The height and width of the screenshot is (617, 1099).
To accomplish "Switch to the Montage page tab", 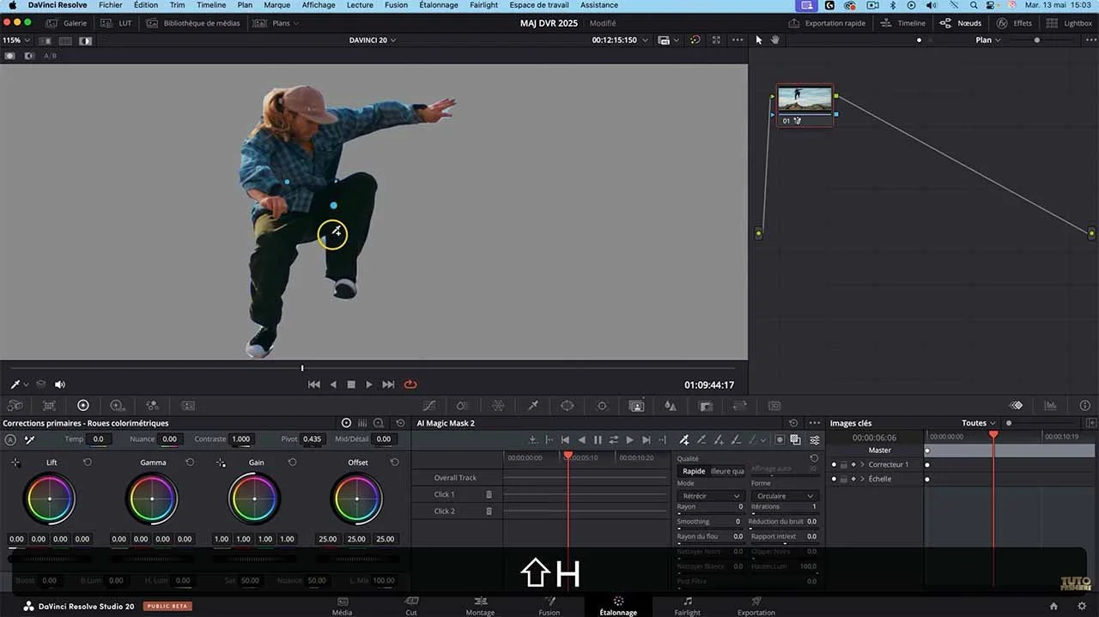I will click(x=480, y=606).
